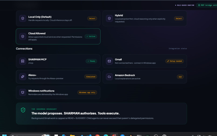Viewport: 217px width, 136px height.
Task: Click 'The model proposes. SHARMAN authorizes.' headline
Action: pyautogui.click(x=76, y=113)
